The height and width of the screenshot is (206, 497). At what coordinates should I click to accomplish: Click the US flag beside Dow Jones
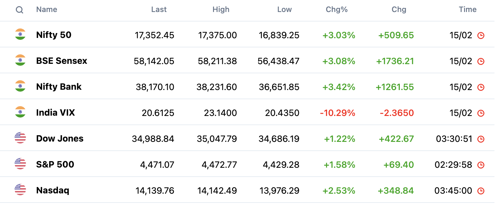tap(20, 138)
